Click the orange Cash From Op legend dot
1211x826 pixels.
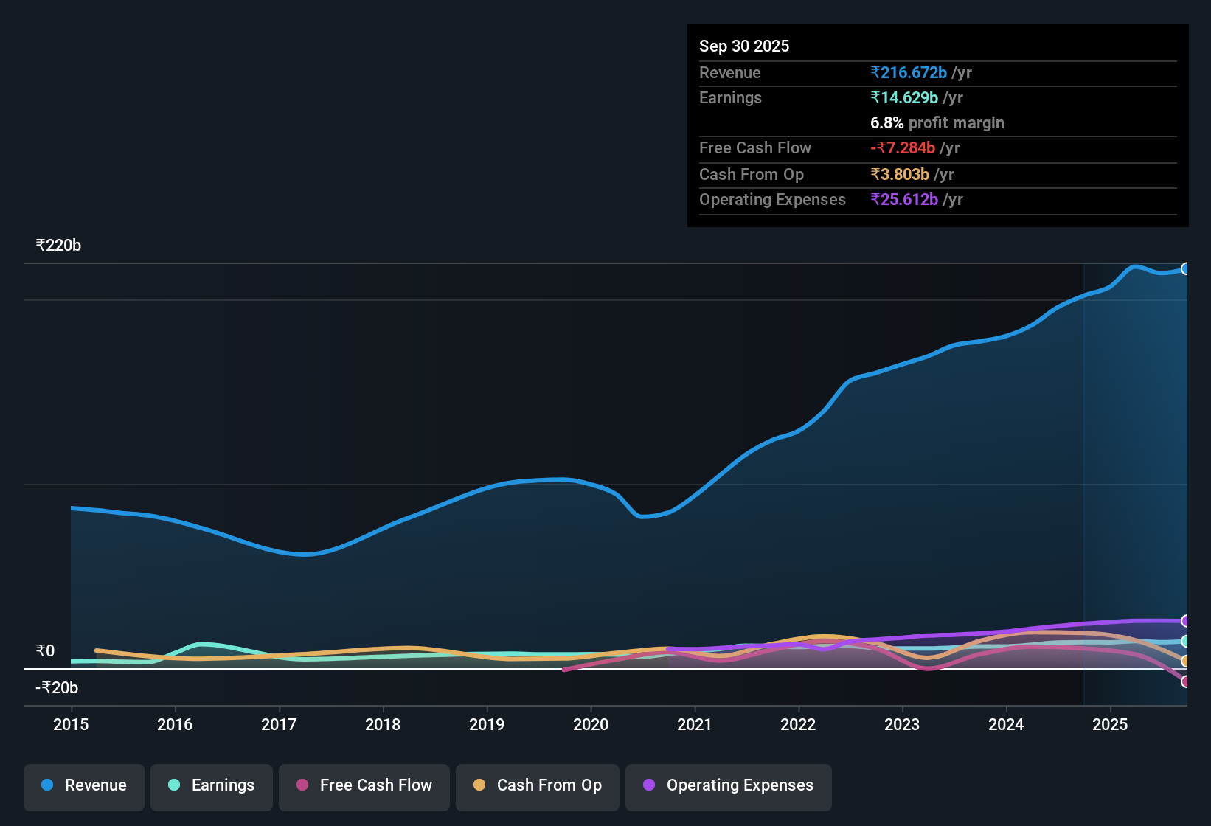click(480, 785)
